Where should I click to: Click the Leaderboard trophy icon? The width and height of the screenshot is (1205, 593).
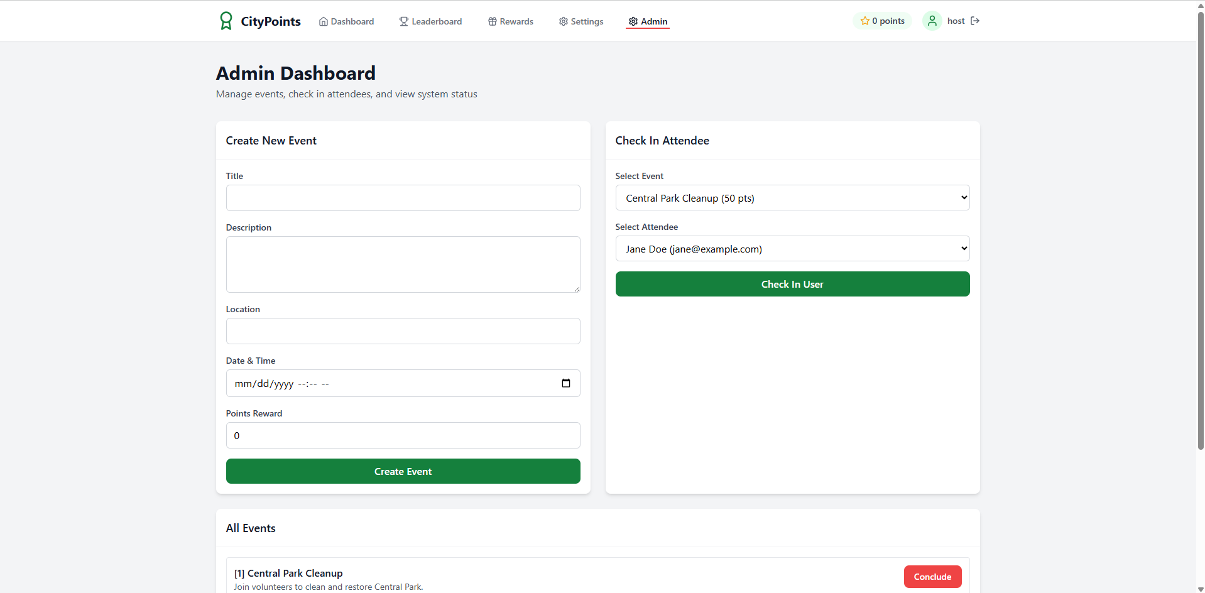(404, 21)
